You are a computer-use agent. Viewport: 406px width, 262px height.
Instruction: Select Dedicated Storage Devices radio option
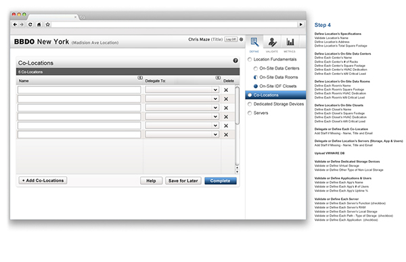click(250, 104)
